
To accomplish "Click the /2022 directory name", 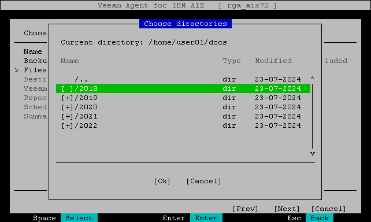I will coord(86,125).
